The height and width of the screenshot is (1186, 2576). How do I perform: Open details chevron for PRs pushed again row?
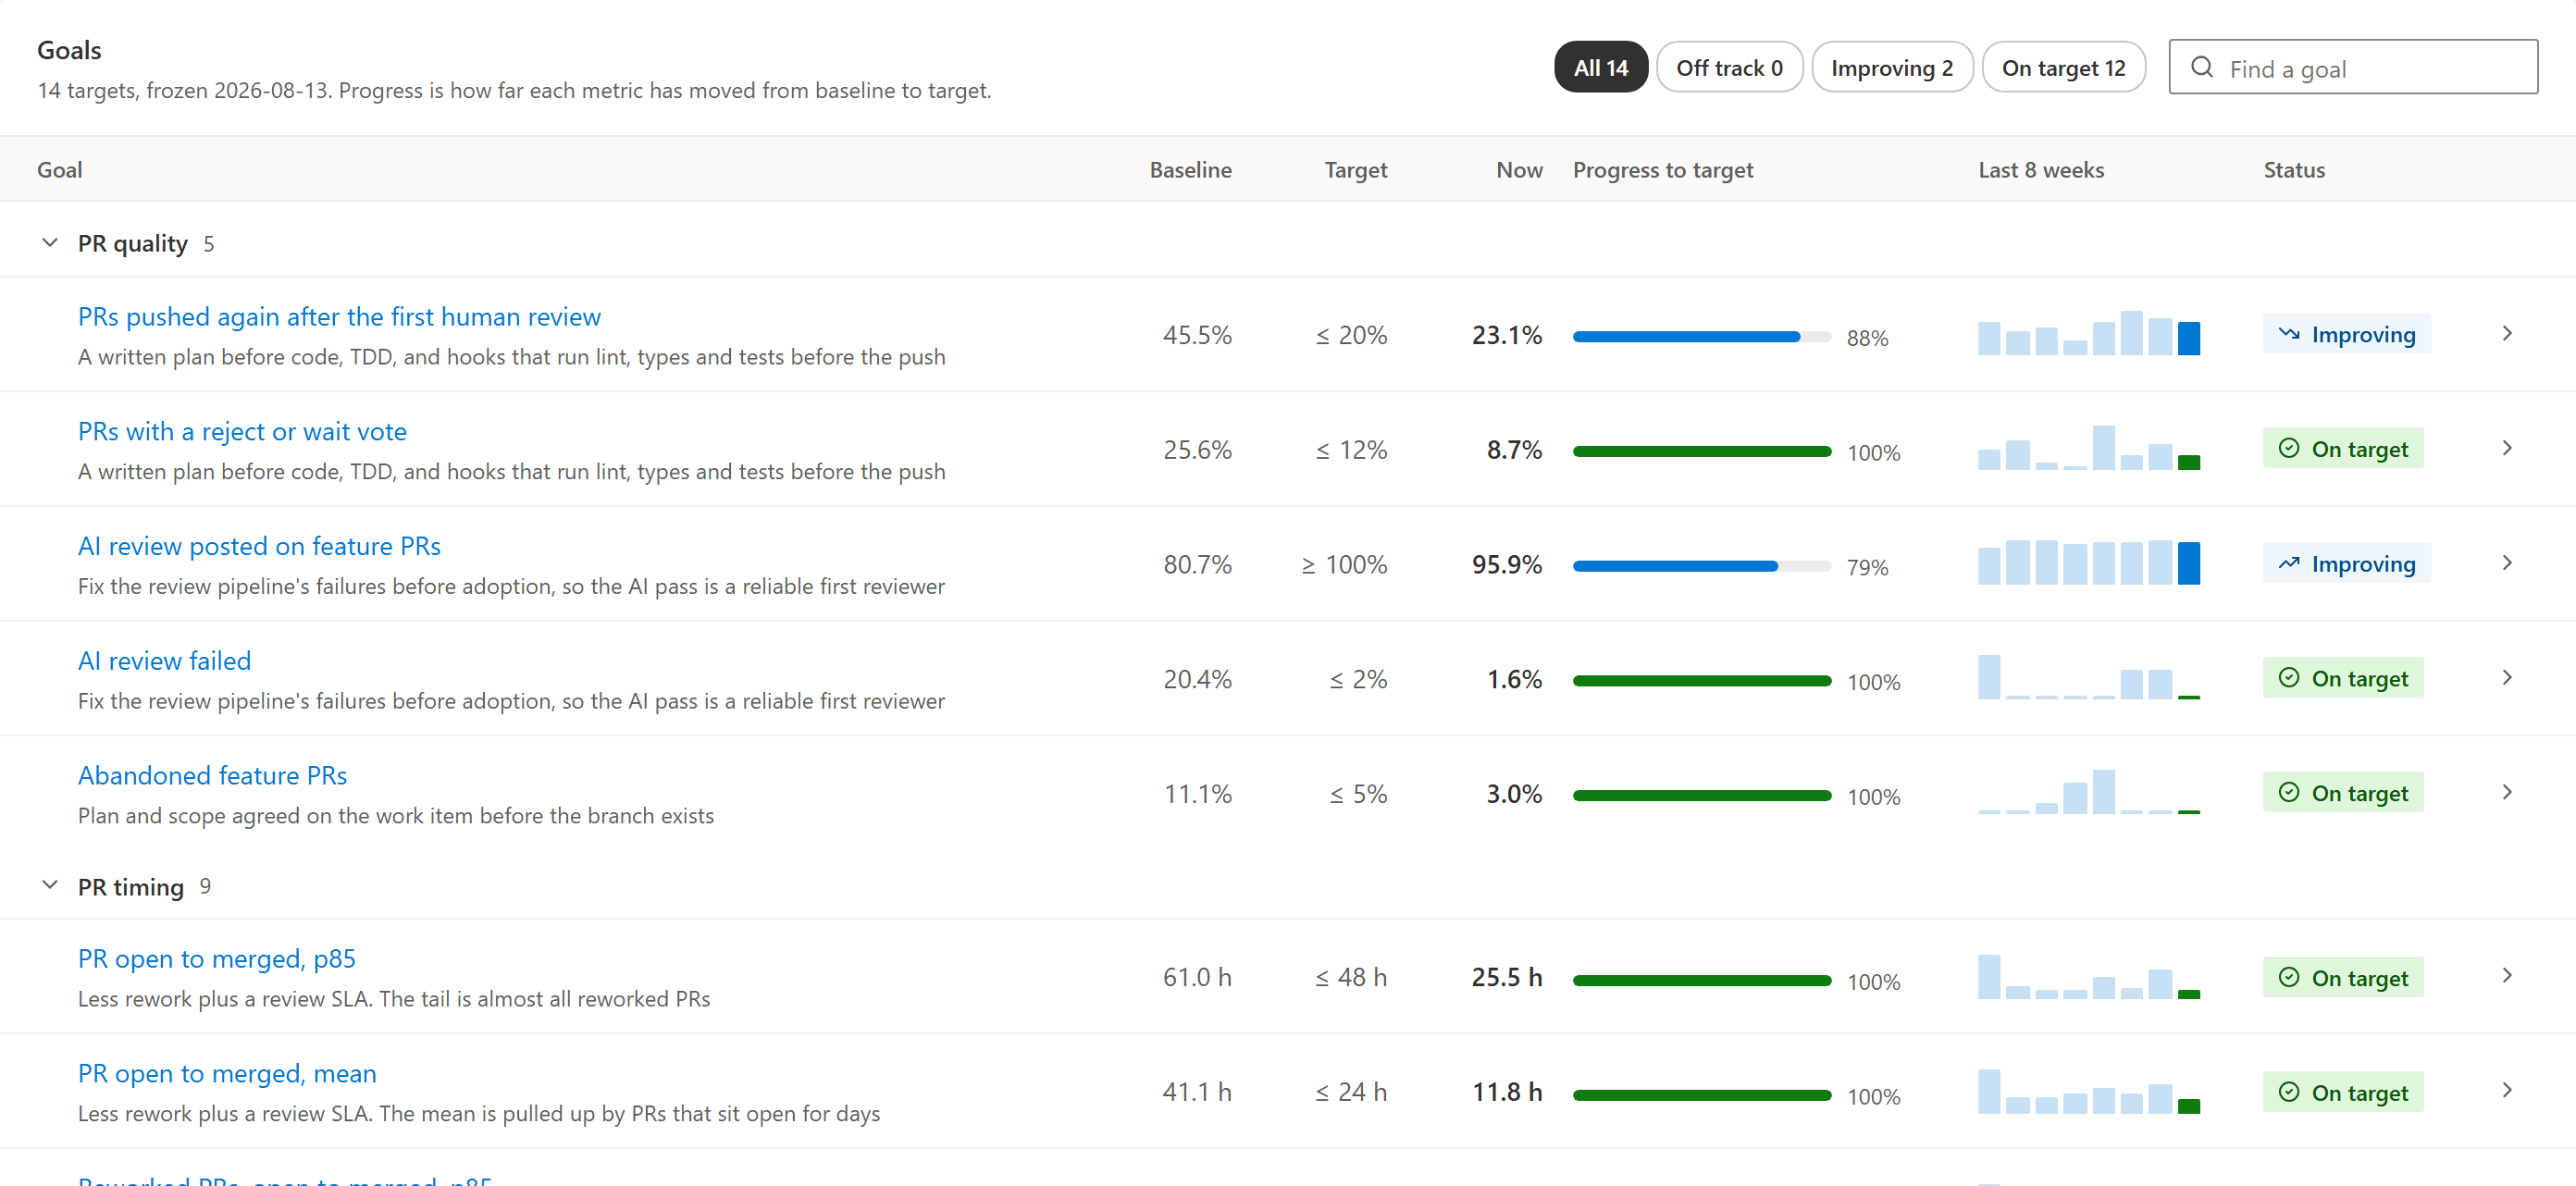point(2507,334)
